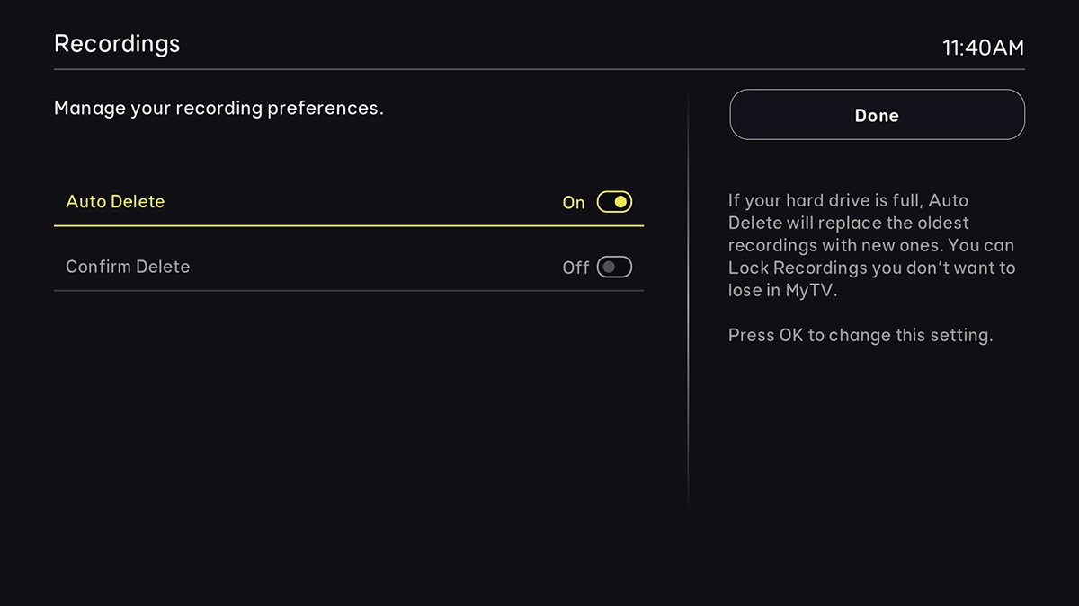Click the Recordings screen title
This screenshot has height=606, width=1079.
117,43
